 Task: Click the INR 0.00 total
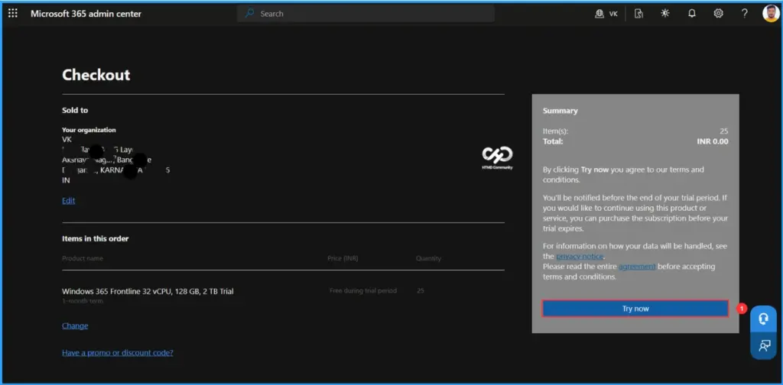713,141
